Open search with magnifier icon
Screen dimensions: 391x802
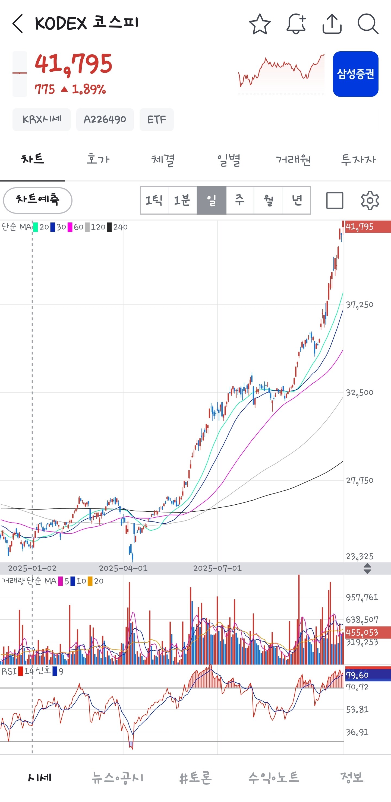point(368,24)
